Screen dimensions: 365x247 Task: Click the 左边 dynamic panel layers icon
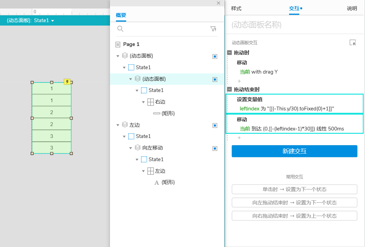tap(125, 124)
